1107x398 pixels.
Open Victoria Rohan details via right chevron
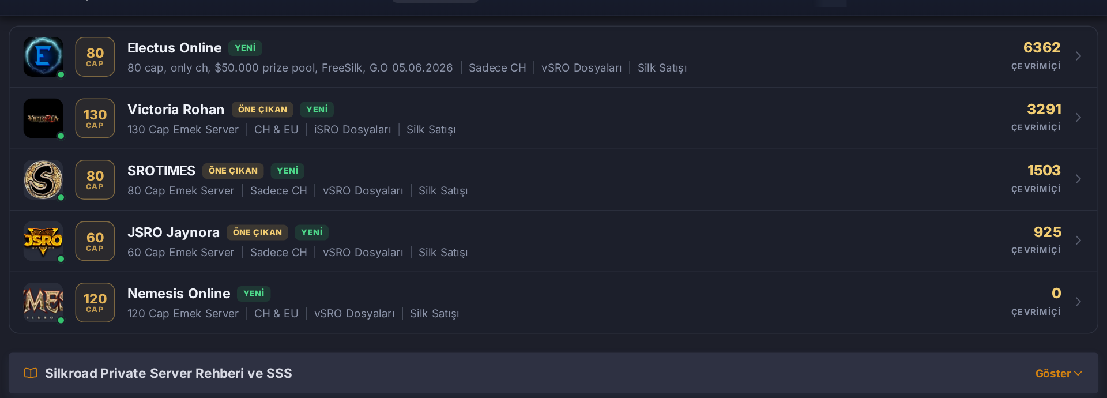pyautogui.click(x=1078, y=118)
